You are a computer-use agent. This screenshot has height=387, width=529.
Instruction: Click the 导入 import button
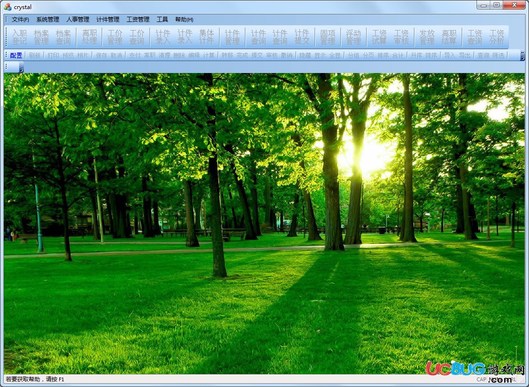[x=450, y=55]
